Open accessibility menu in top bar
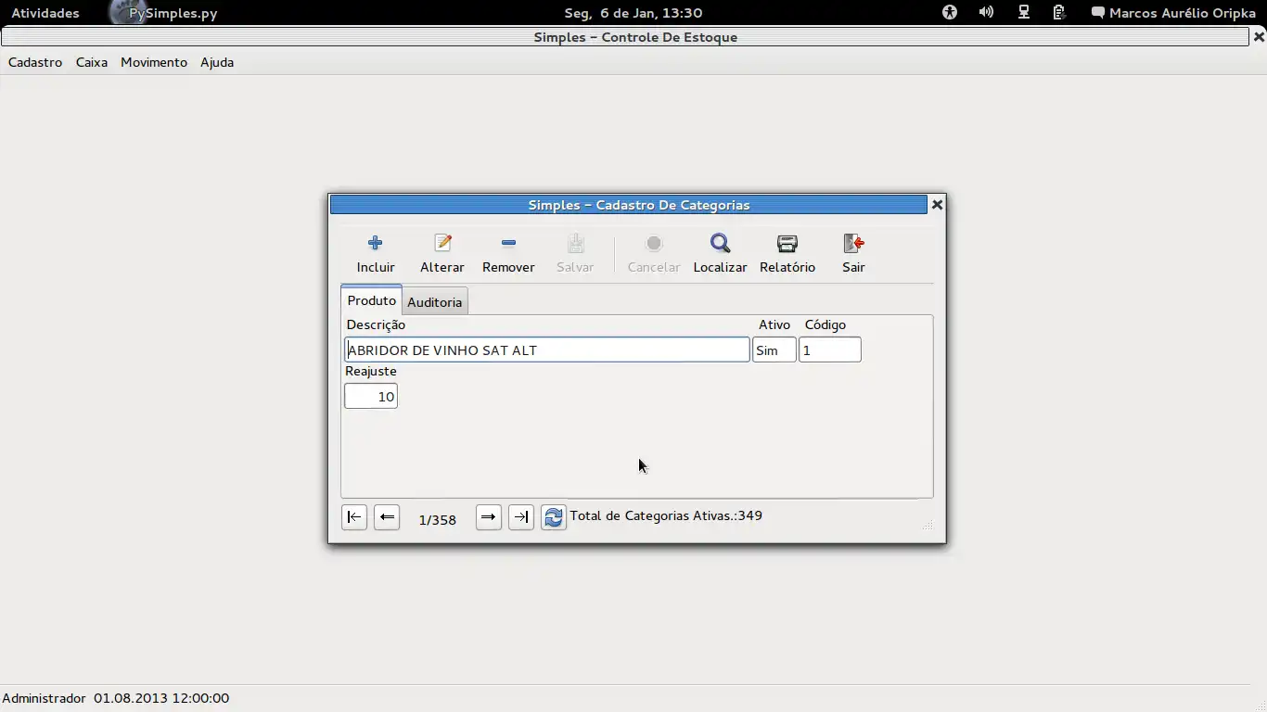The width and height of the screenshot is (1267, 712). coord(950,13)
